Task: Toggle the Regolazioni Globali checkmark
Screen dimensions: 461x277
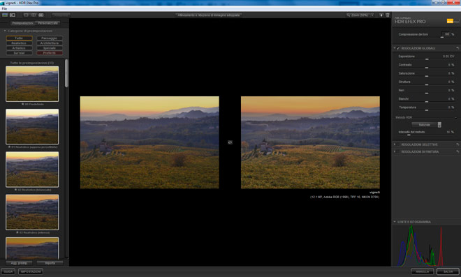Action: tap(398, 48)
